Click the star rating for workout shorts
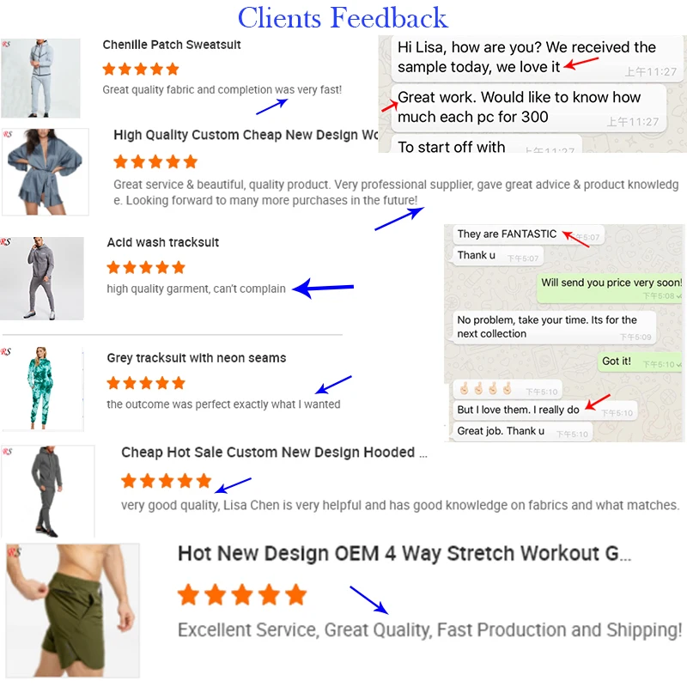687x687 pixels. pyautogui.click(x=242, y=594)
